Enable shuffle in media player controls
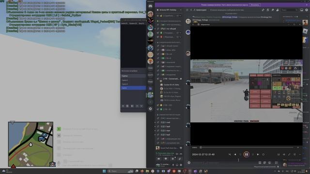The width and height of the screenshot is (310, 174). [x=230, y=155]
